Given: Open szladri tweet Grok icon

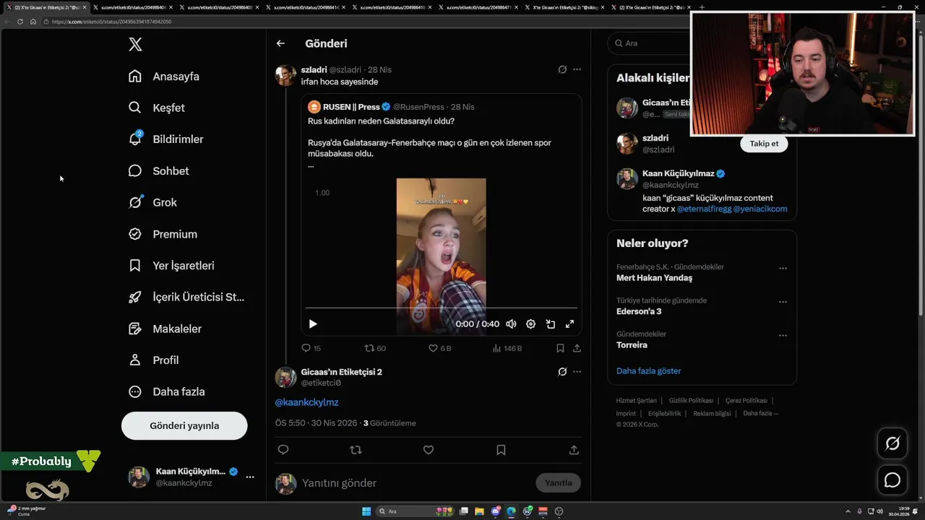Looking at the screenshot, I should coord(562,69).
